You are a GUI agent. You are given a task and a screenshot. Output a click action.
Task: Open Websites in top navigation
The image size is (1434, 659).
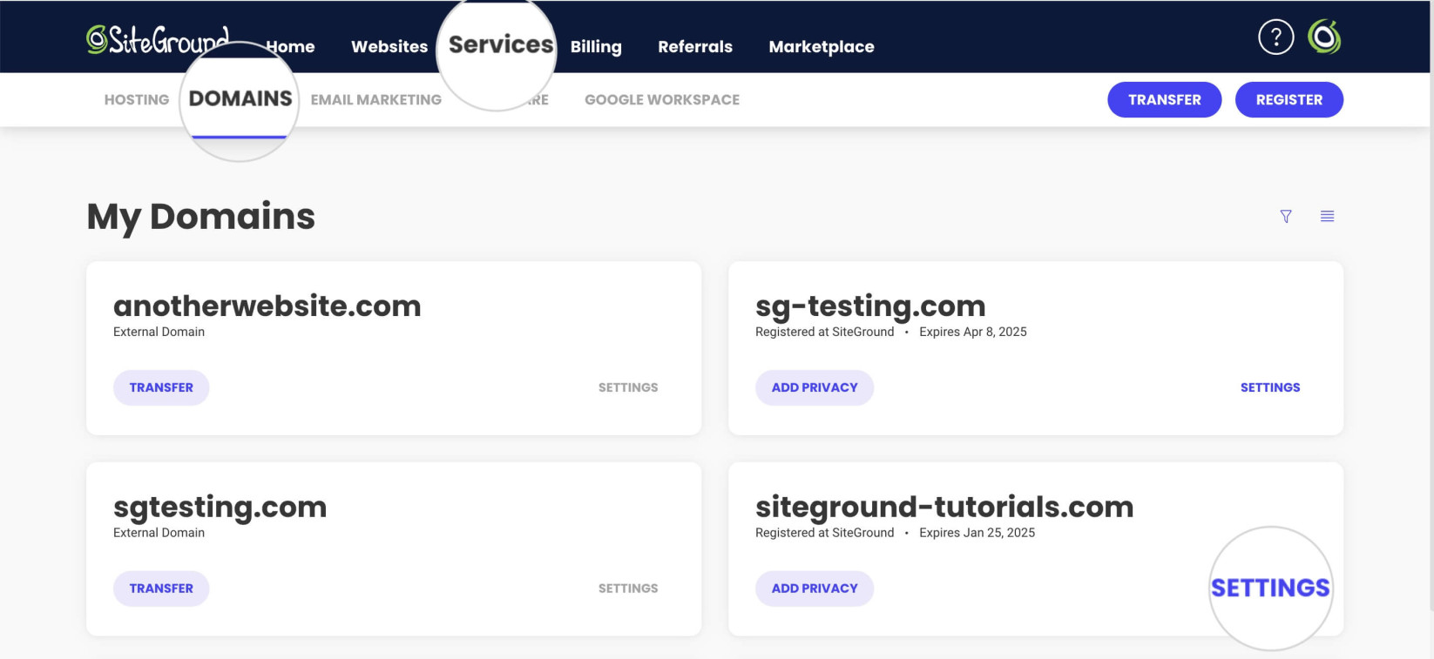389,46
